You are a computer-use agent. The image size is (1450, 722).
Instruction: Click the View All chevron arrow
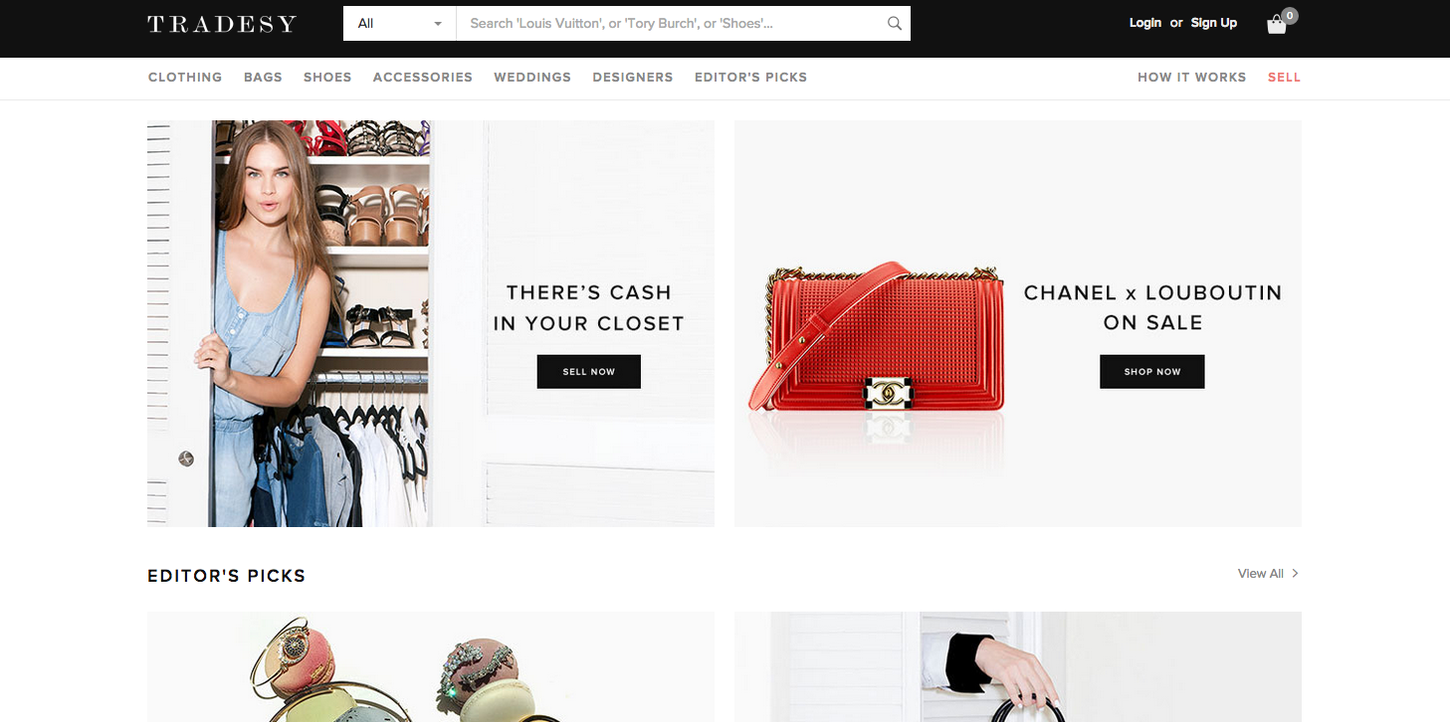[1295, 574]
